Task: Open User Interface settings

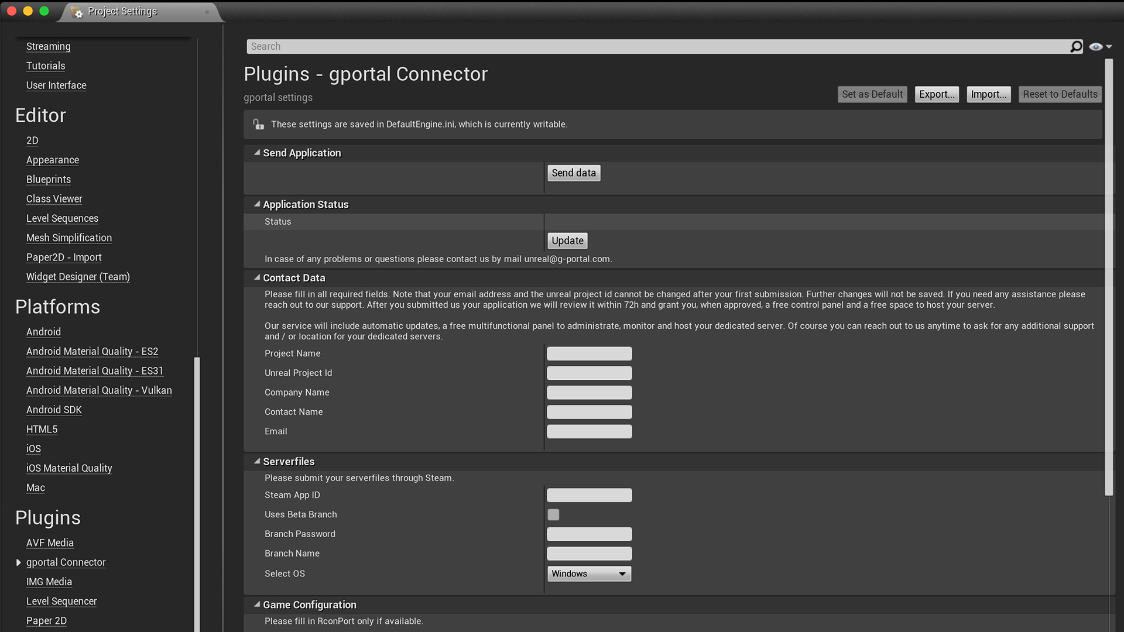Action: [x=56, y=85]
